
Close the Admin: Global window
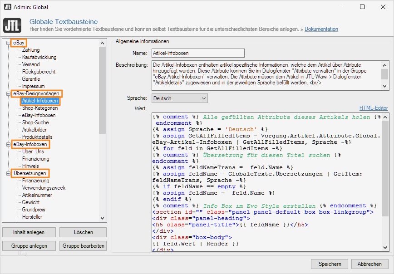click(x=383, y=7)
